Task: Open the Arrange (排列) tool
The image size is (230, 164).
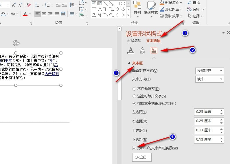Action: pos(137,8)
